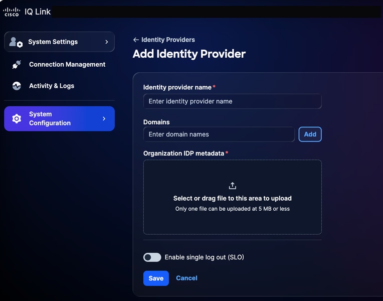This screenshot has width=383, height=301.
Task: Click 'Only one file can be uploaded' text
Action: [x=232, y=209]
